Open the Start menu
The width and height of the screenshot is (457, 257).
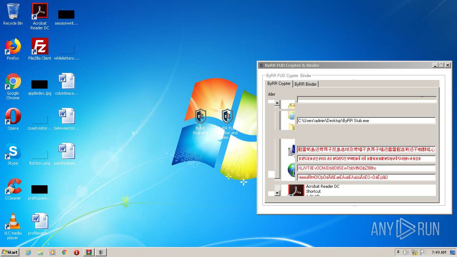click(x=10, y=252)
